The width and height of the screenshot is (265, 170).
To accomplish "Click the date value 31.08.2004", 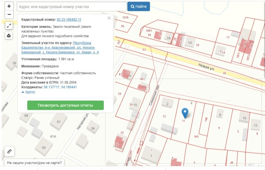I will coord(68,82).
